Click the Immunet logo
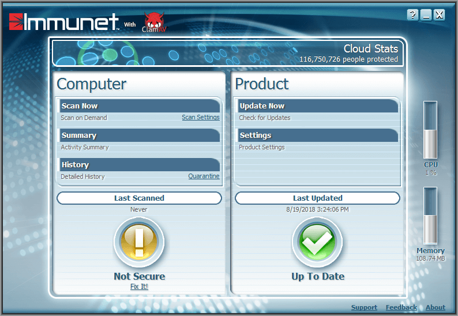This screenshot has width=458, height=316. (x=63, y=22)
